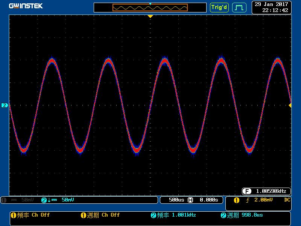
Task: Click the 0.000s horizontal position value
Action: click(209, 200)
